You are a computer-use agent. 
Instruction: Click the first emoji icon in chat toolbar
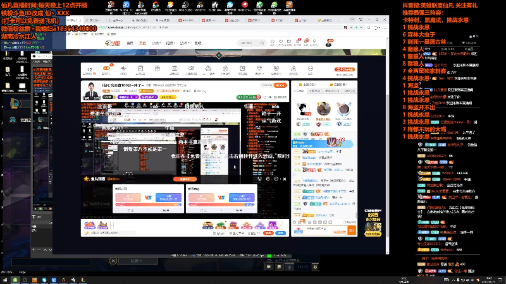coord(294,222)
